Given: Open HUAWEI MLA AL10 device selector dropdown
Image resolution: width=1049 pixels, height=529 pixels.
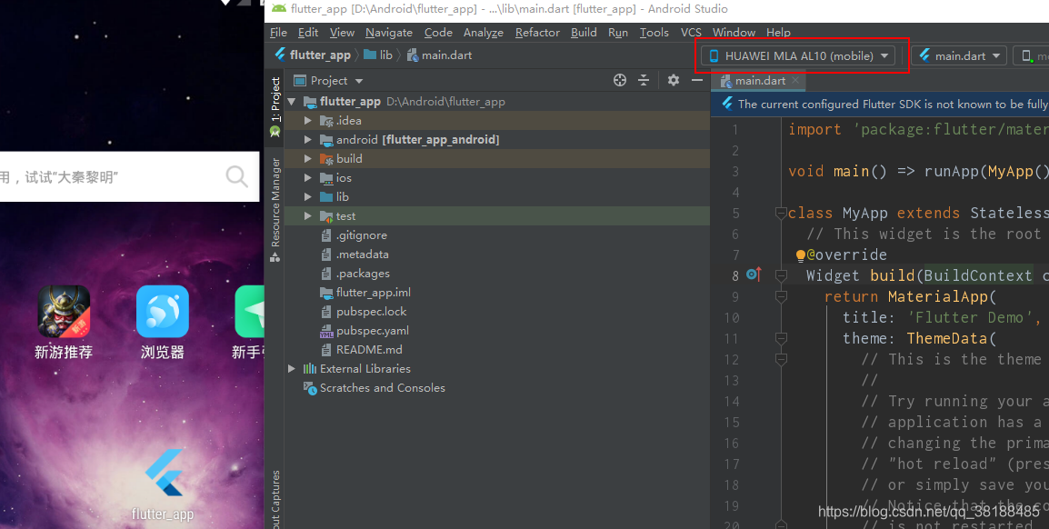Looking at the screenshot, I should [798, 55].
